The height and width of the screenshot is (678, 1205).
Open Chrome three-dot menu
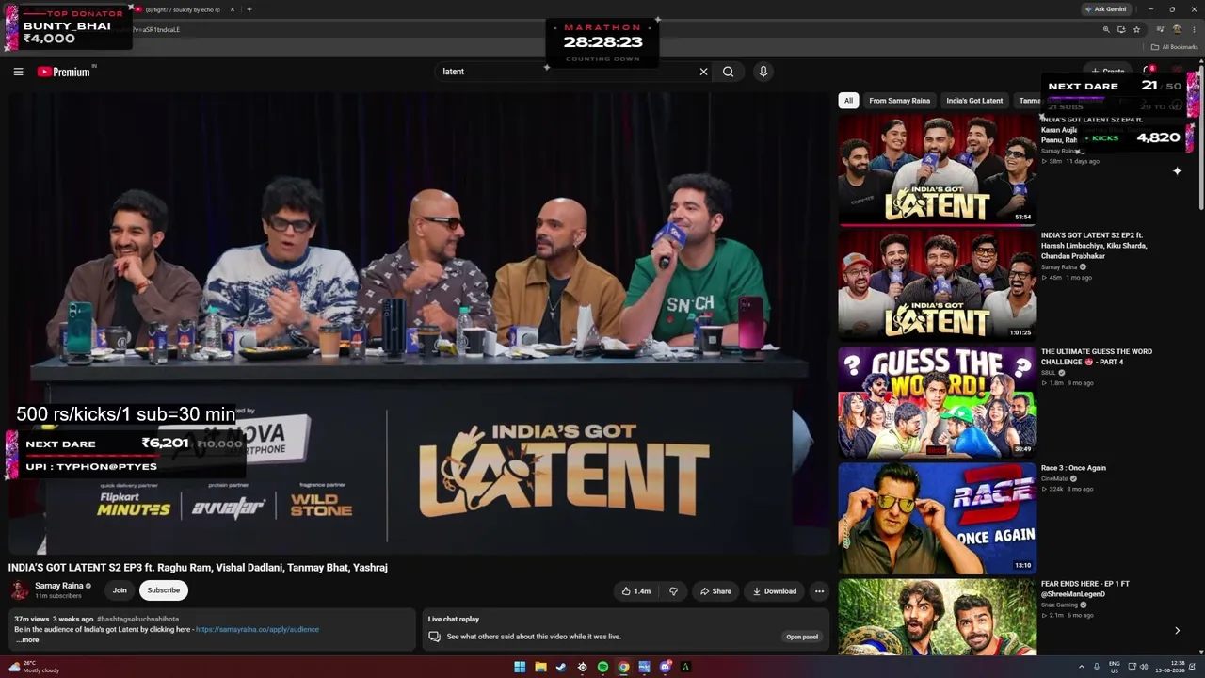(1194, 29)
